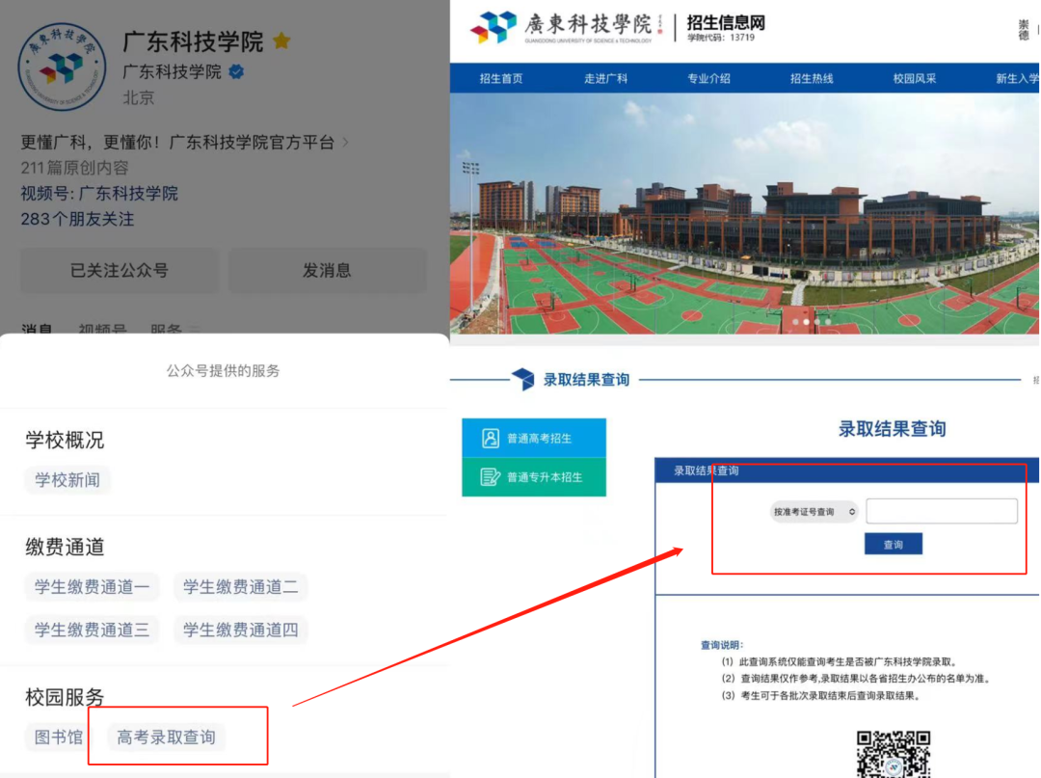Select 普通高考招生 sidebar tab
This screenshot has width=1041, height=778.
point(534,438)
